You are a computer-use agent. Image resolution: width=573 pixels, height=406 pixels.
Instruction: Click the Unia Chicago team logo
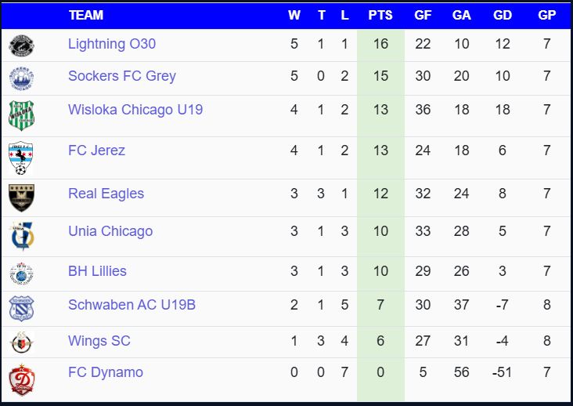coord(21,236)
